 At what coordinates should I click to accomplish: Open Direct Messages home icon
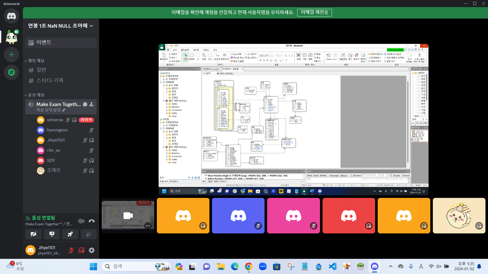click(11, 16)
